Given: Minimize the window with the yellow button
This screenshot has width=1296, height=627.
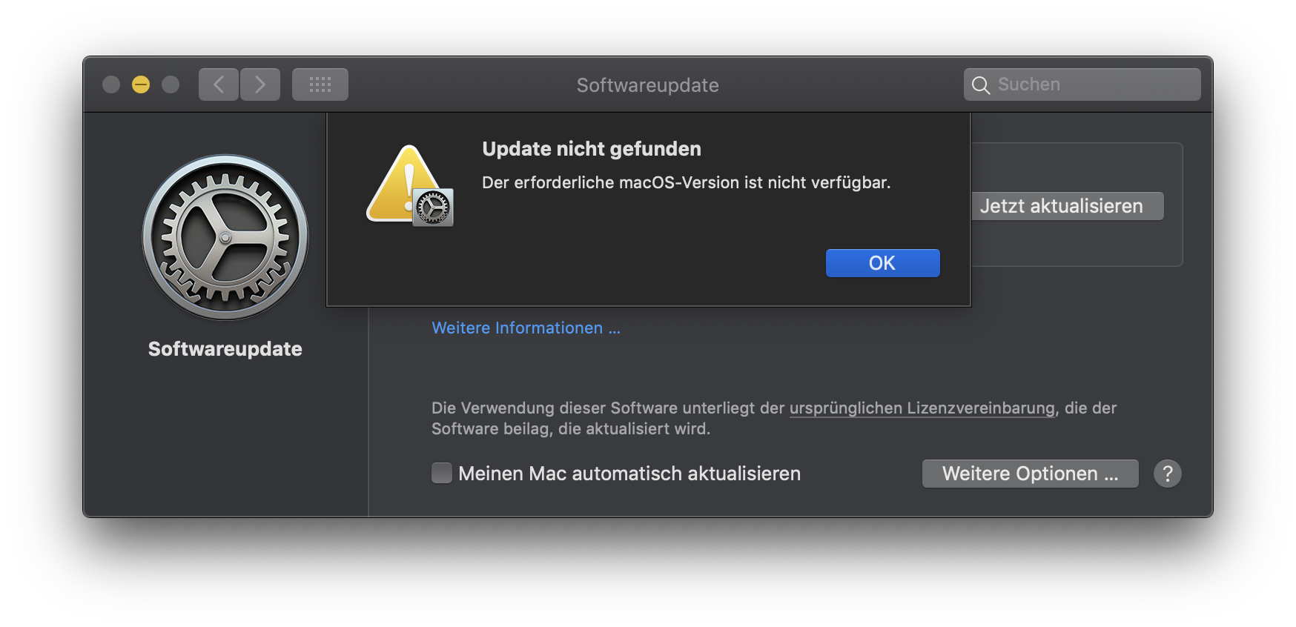Looking at the screenshot, I should (x=141, y=84).
